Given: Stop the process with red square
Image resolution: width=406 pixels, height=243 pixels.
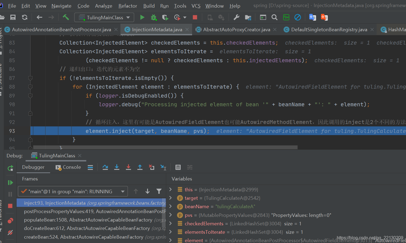Looking at the screenshot, I should tap(195, 17).
